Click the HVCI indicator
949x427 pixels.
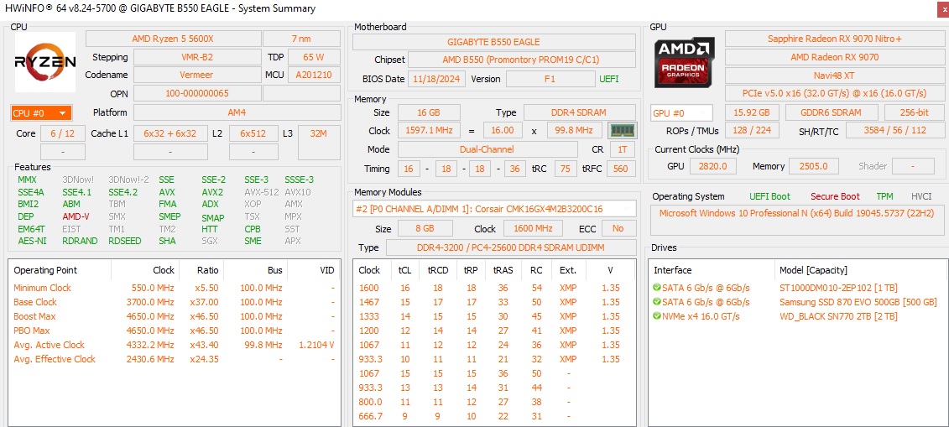point(921,196)
